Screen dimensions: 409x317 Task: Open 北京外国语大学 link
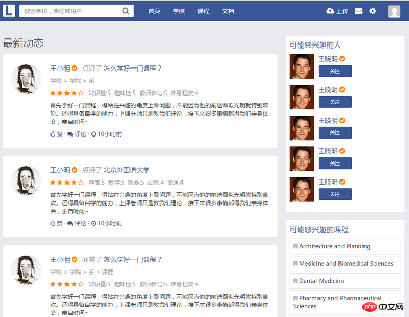pos(126,170)
